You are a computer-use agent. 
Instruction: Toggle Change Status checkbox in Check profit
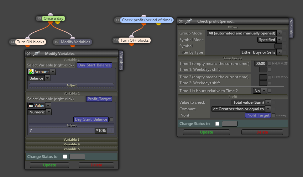tap(217, 124)
